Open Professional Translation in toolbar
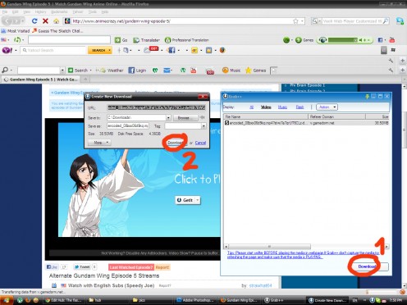The width and height of the screenshot is (407, 305). [187, 40]
